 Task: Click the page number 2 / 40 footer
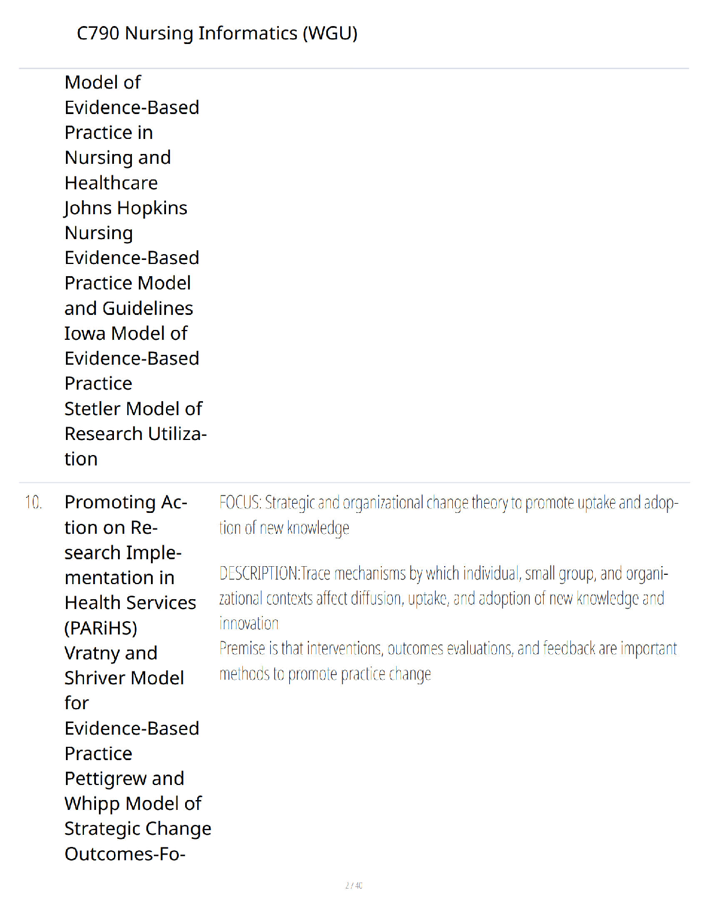click(x=354, y=885)
